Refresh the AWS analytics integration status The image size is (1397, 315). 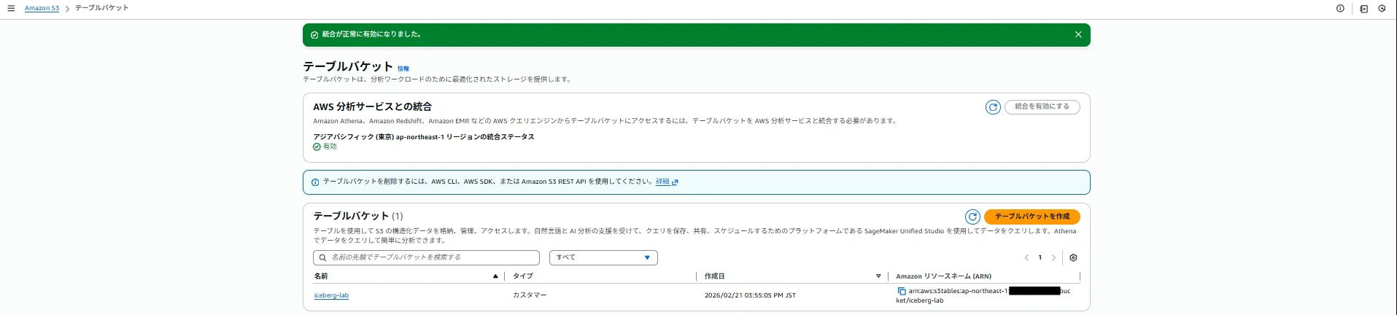coord(993,107)
